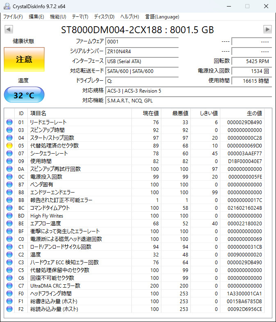
Task: Click the 対応機能 field S.M.A.R.T., NCQ, GPL
Action: tap(189, 101)
